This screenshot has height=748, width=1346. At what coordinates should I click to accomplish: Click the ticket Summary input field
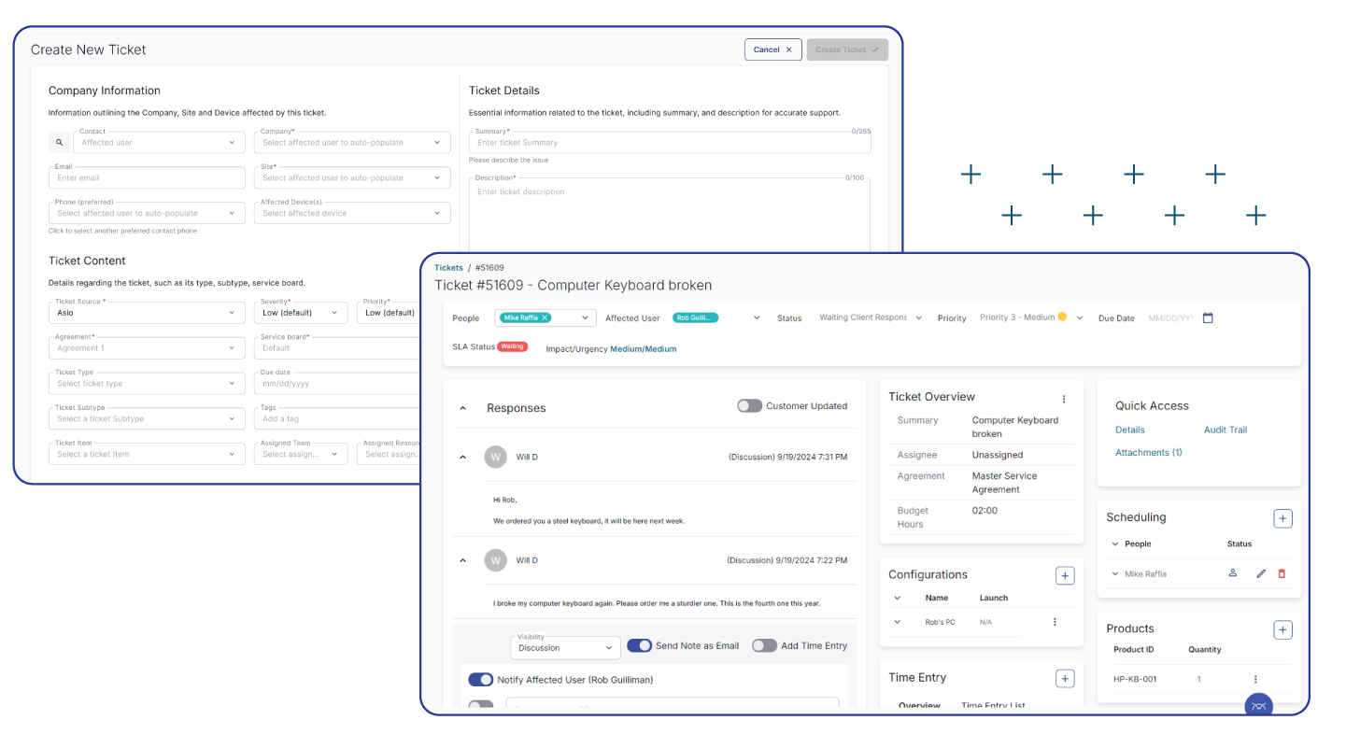(669, 143)
